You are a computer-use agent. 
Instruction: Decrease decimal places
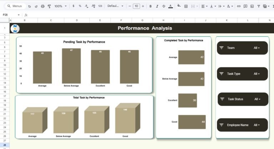coord(86,6)
